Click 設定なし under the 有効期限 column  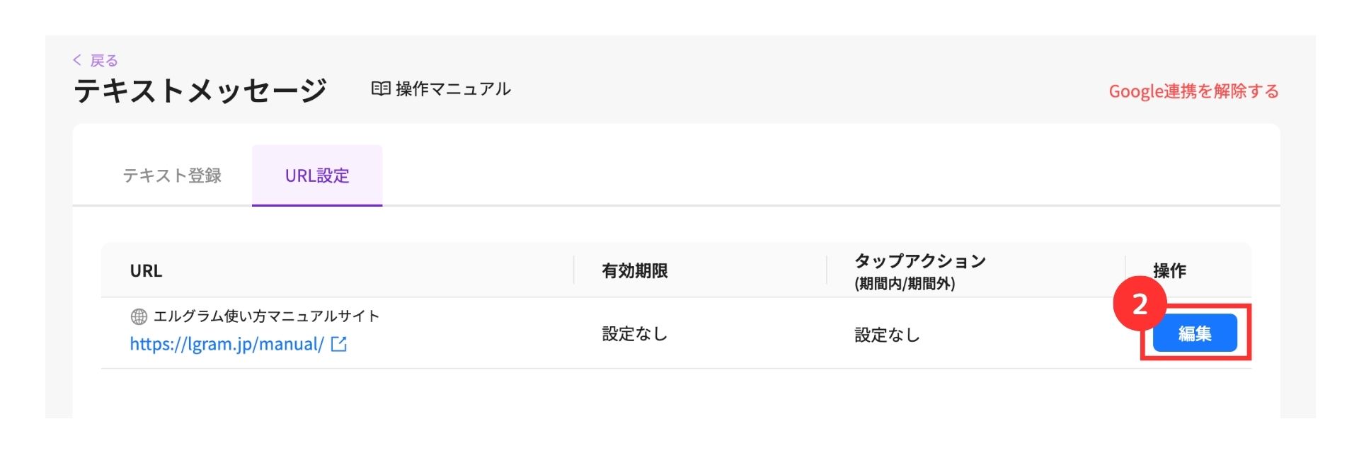tap(635, 334)
